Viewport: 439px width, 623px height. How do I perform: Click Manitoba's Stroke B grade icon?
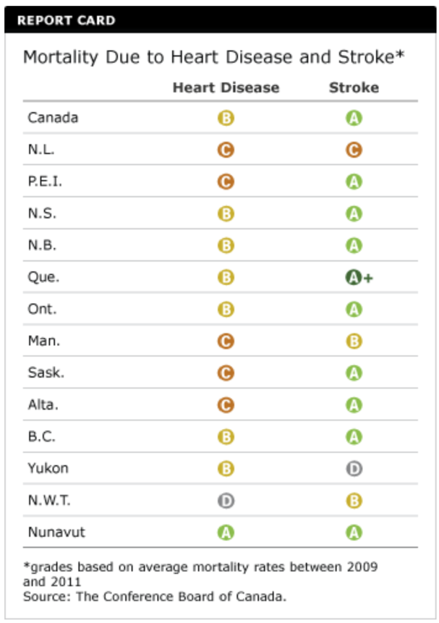(354, 341)
